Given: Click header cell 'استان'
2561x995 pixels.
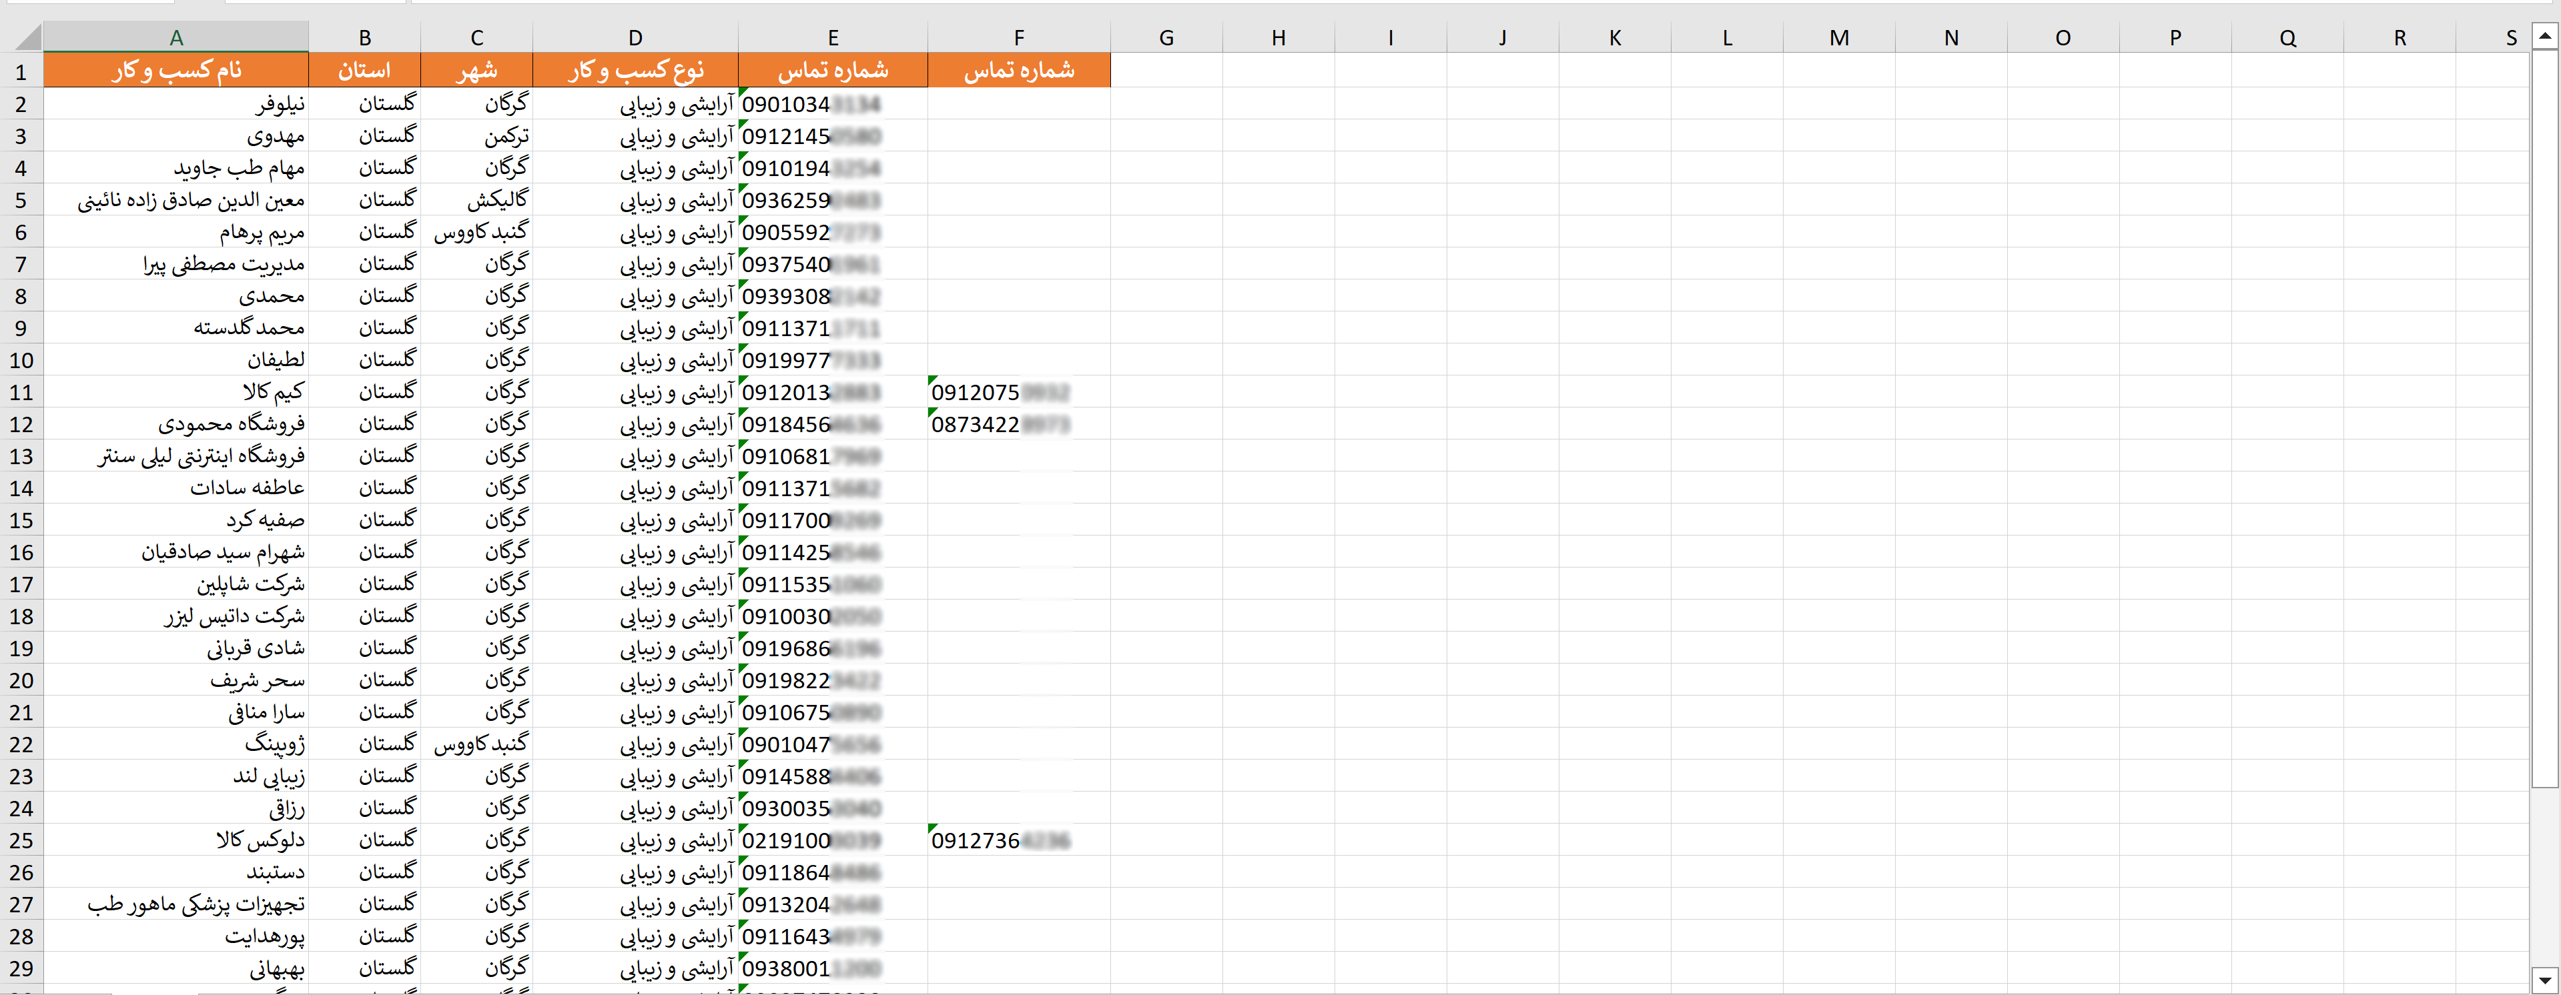Looking at the screenshot, I should click(365, 71).
